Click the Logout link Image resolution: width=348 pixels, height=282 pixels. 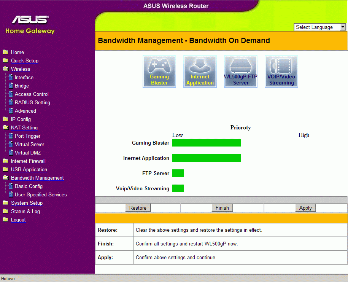point(18,220)
